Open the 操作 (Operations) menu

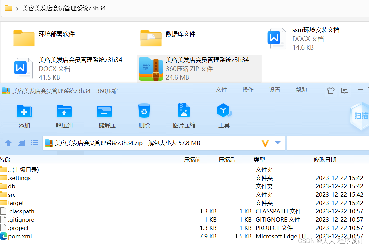pyautogui.click(x=248, y=90)
